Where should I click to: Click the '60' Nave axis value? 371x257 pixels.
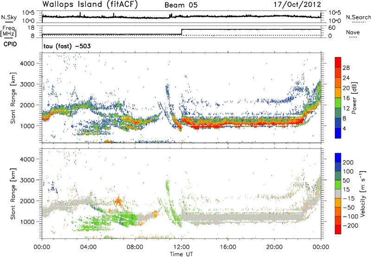[332, 28]
